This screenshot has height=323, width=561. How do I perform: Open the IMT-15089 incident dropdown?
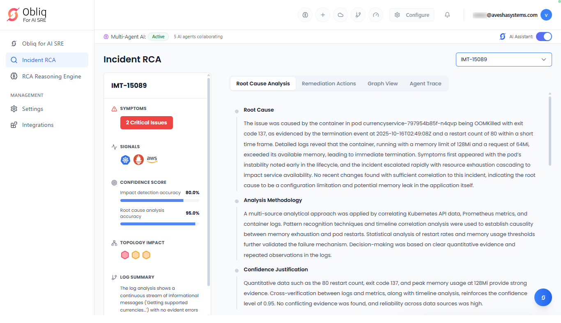(504, 60)
